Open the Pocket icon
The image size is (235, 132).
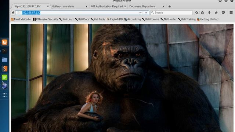click(223, 13)
